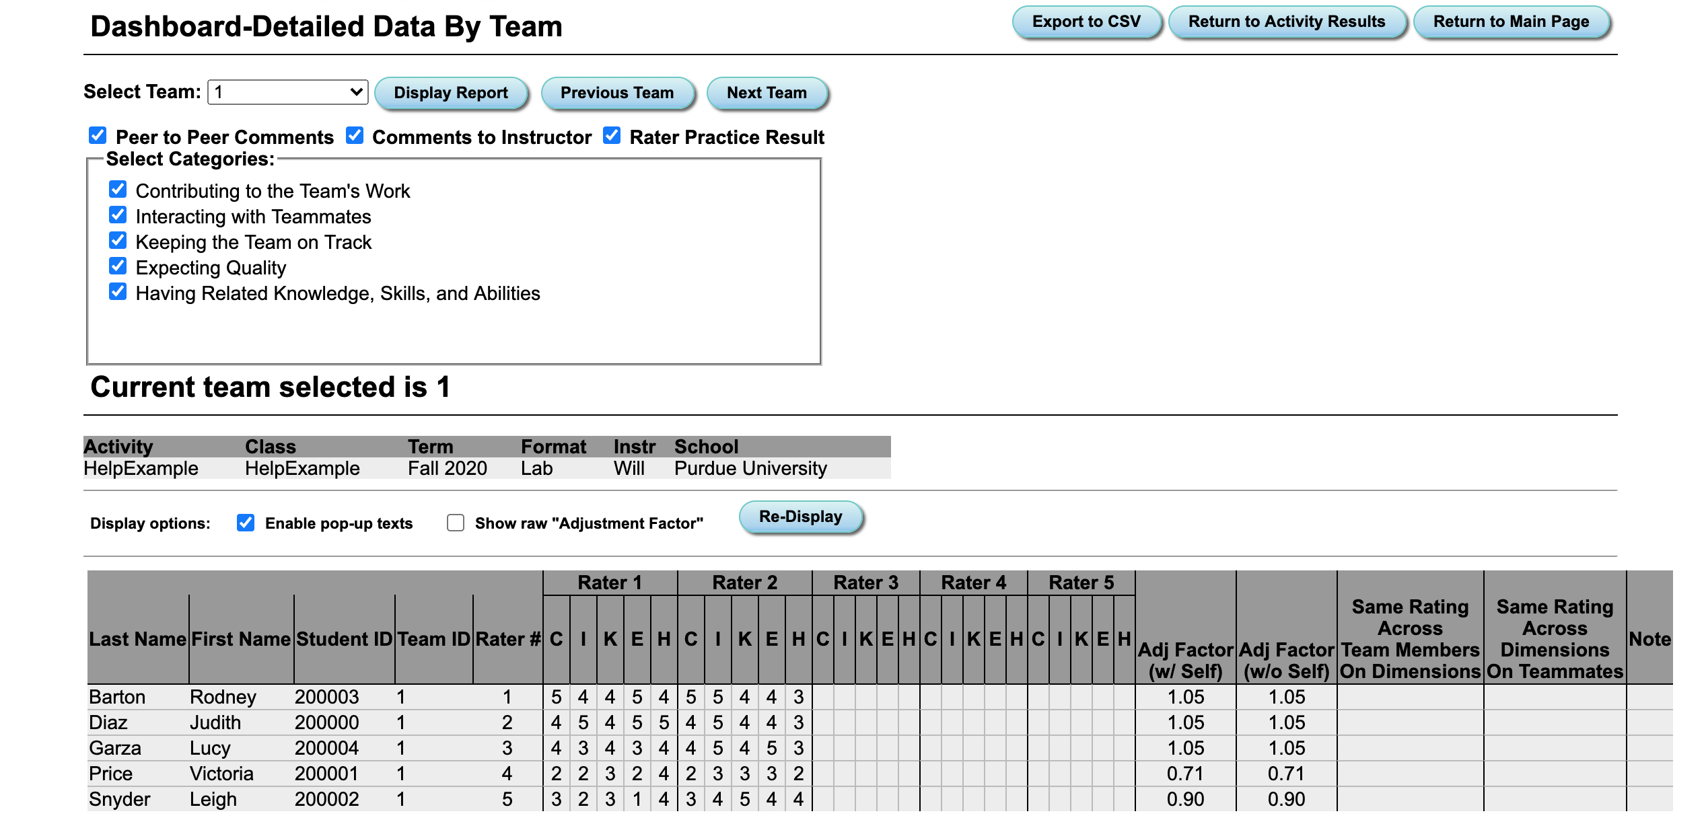Toggle the Comments to Instructor checkbox

(x=355, y=135)
